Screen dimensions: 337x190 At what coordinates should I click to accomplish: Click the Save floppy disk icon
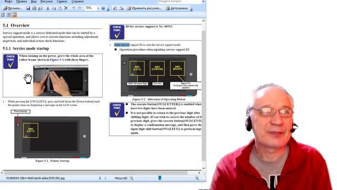pos(28,8)
